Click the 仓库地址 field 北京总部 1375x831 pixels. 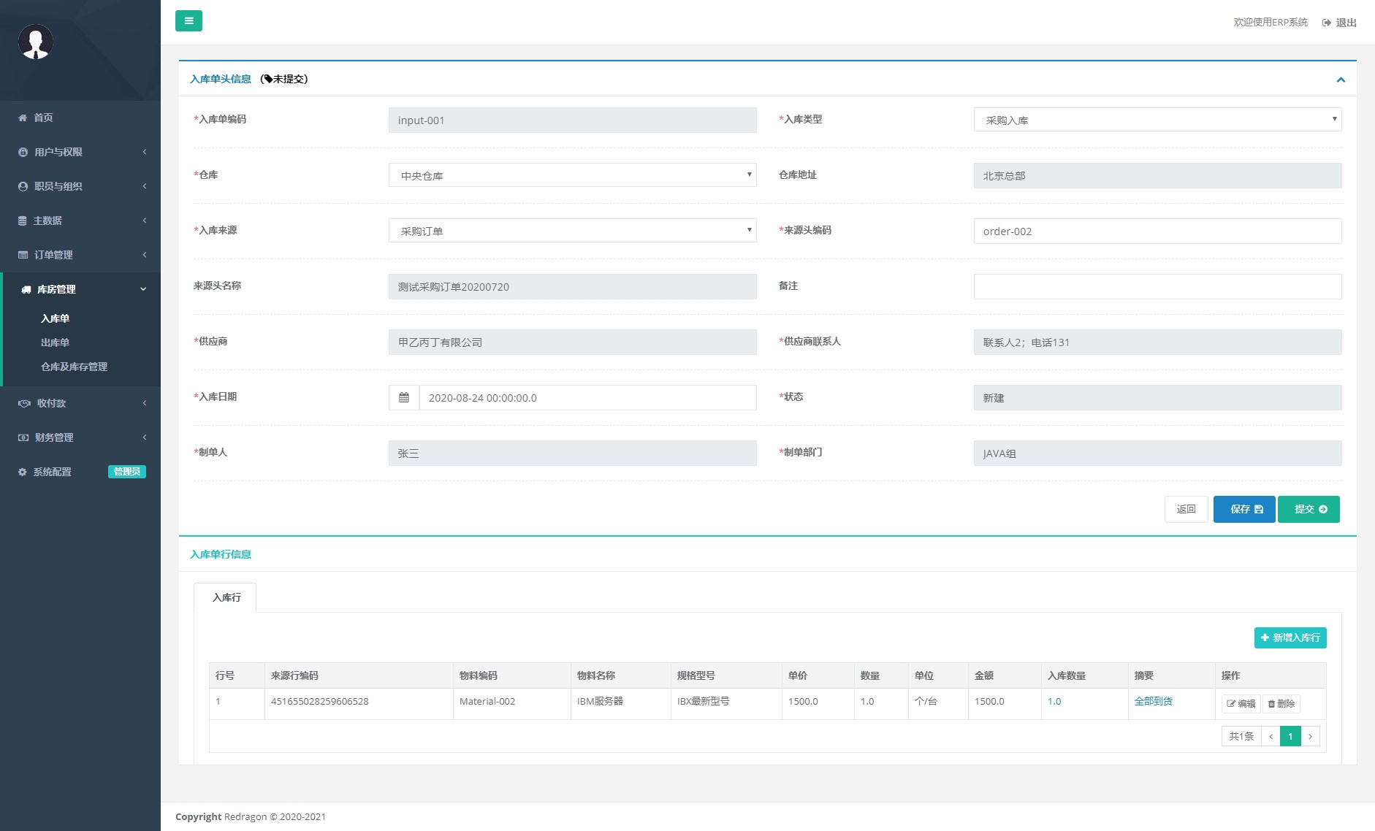pyautogui.click(x=1157, y=175)
